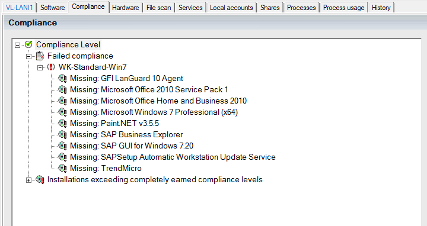Collapse the Compliance Level root node
427x226 pixels.
17,45
